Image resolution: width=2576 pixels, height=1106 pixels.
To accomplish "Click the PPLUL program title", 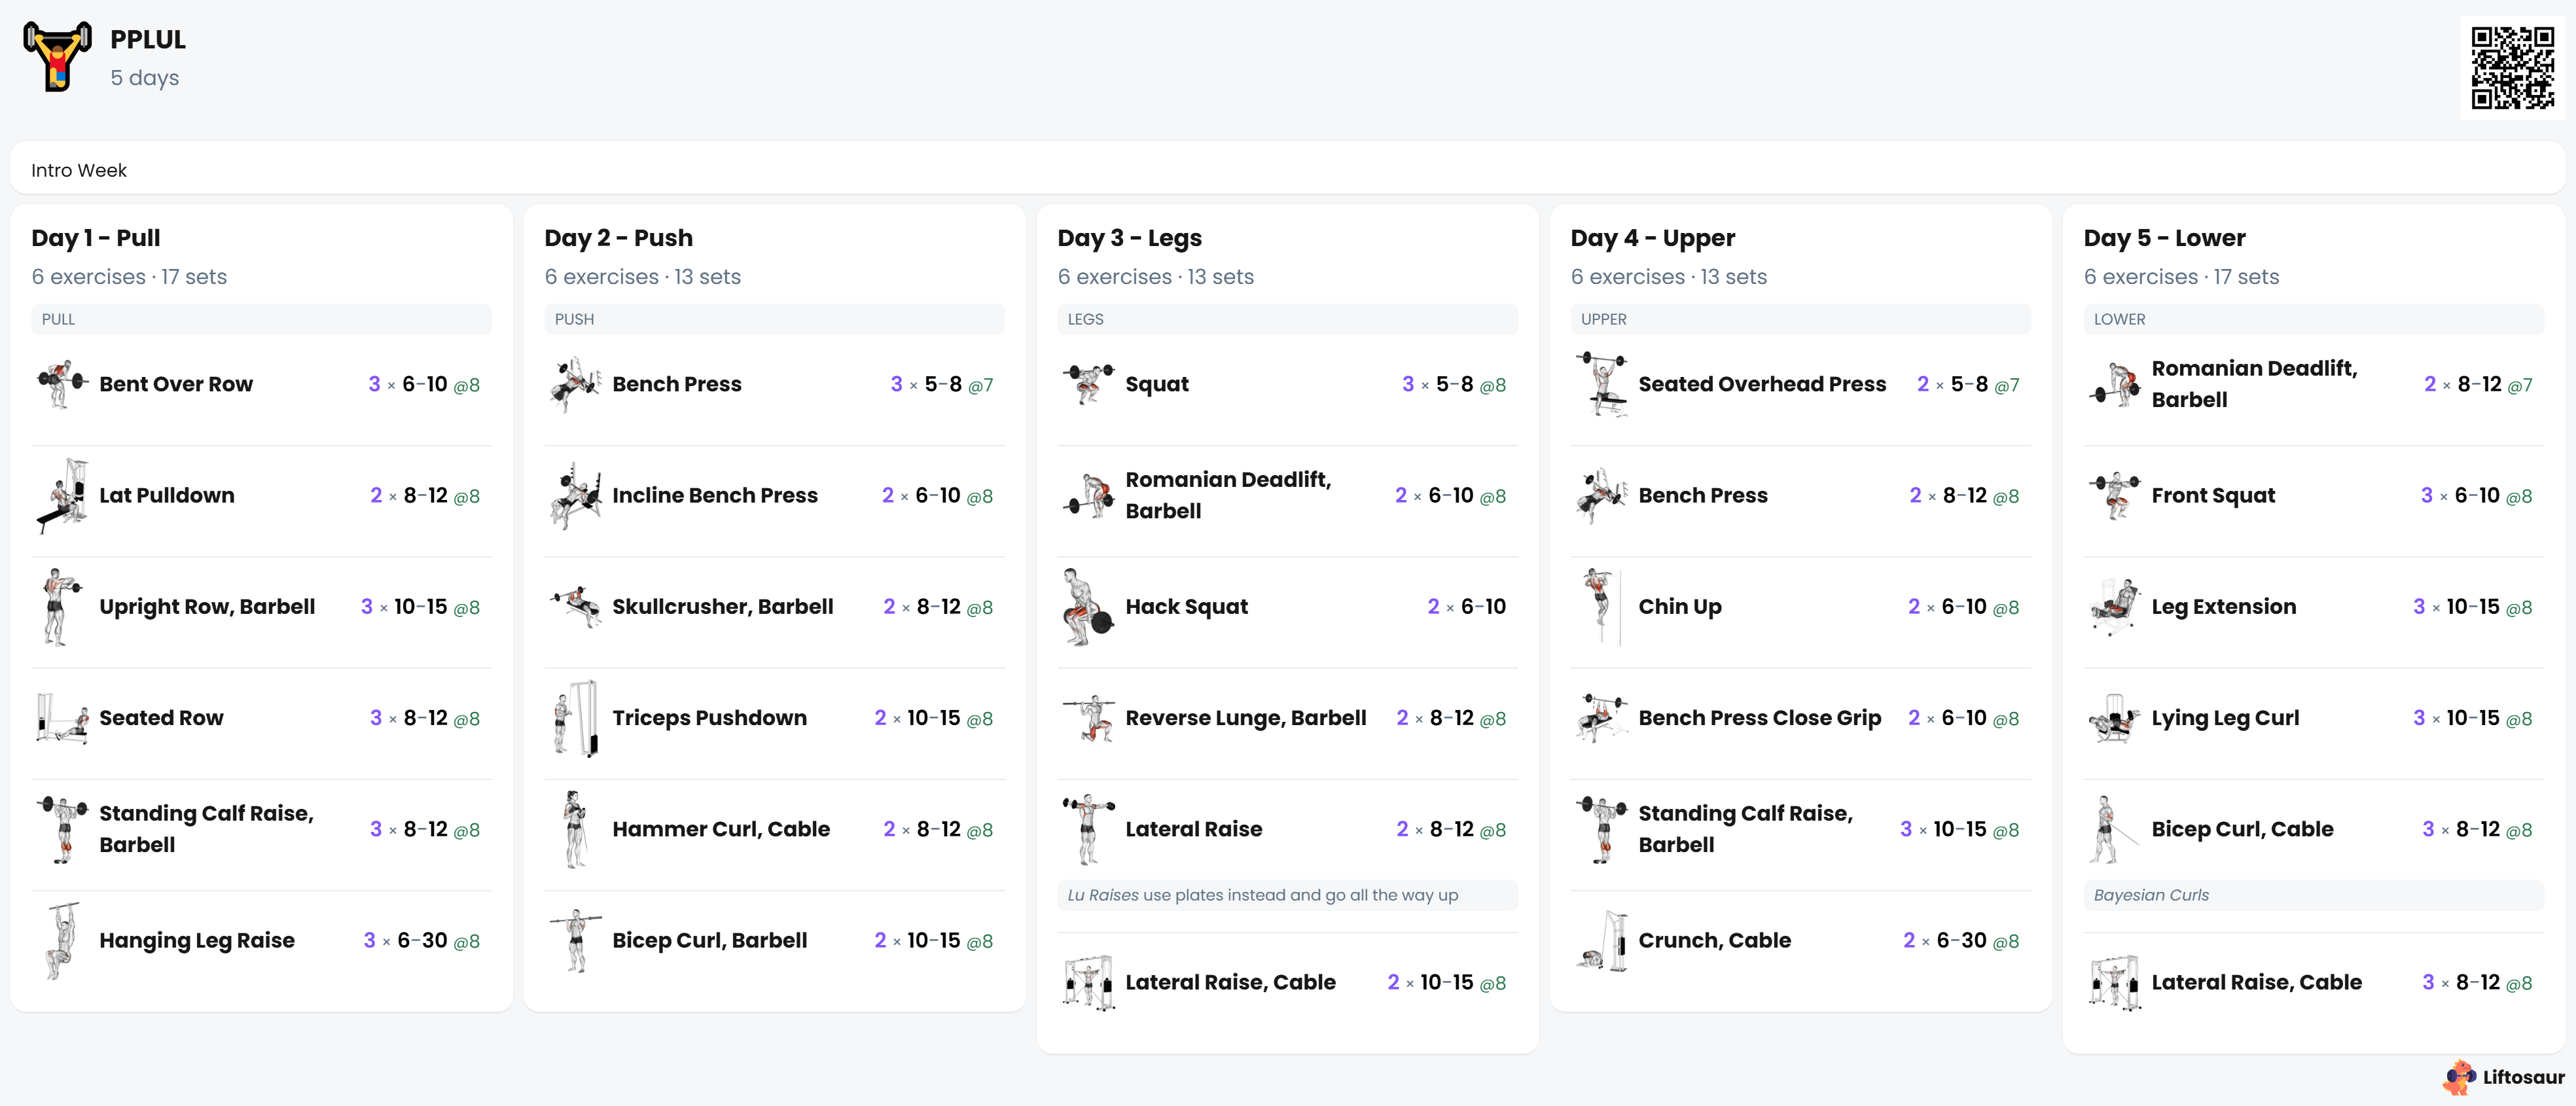I will tap(148, 39).
